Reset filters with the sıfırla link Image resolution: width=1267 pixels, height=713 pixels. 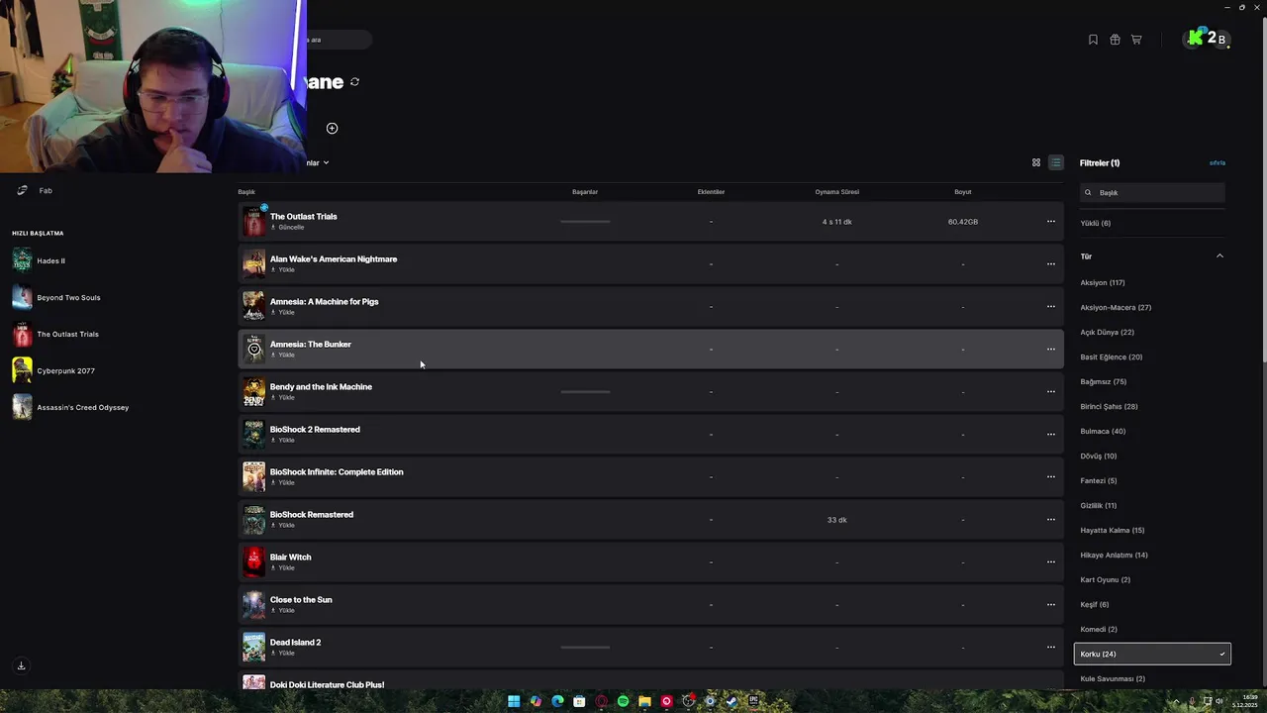point(1218,162)
